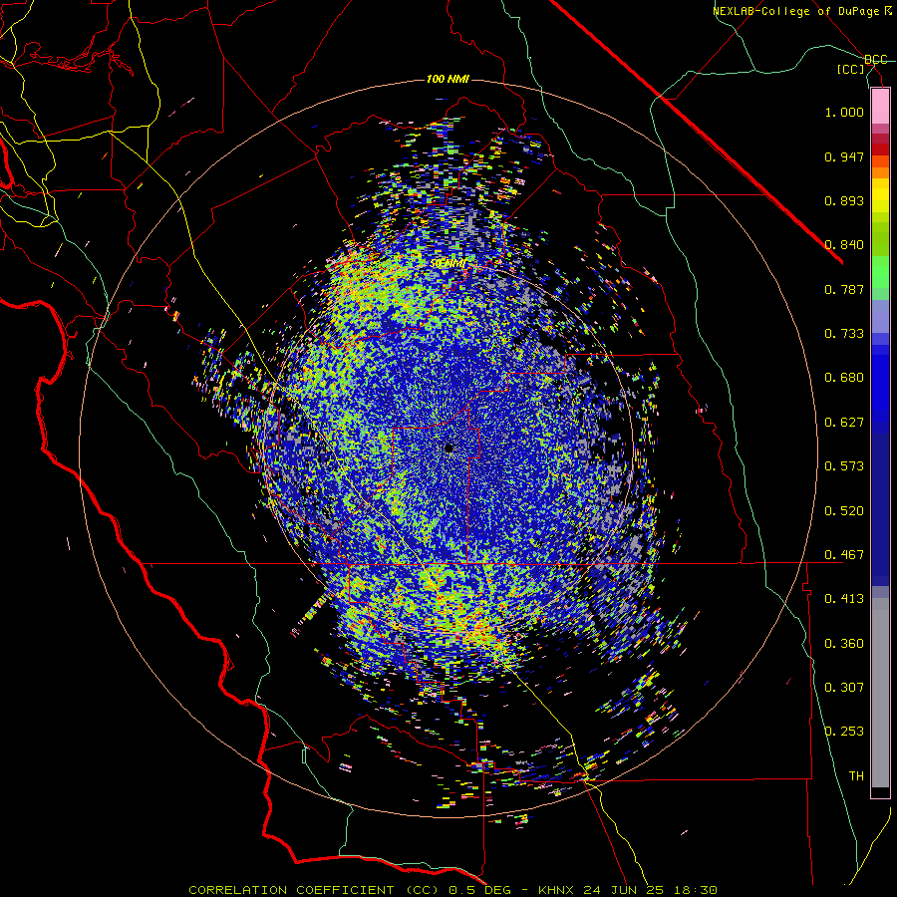
Task: Click the 18:30 timestamp
Action: 695,890
